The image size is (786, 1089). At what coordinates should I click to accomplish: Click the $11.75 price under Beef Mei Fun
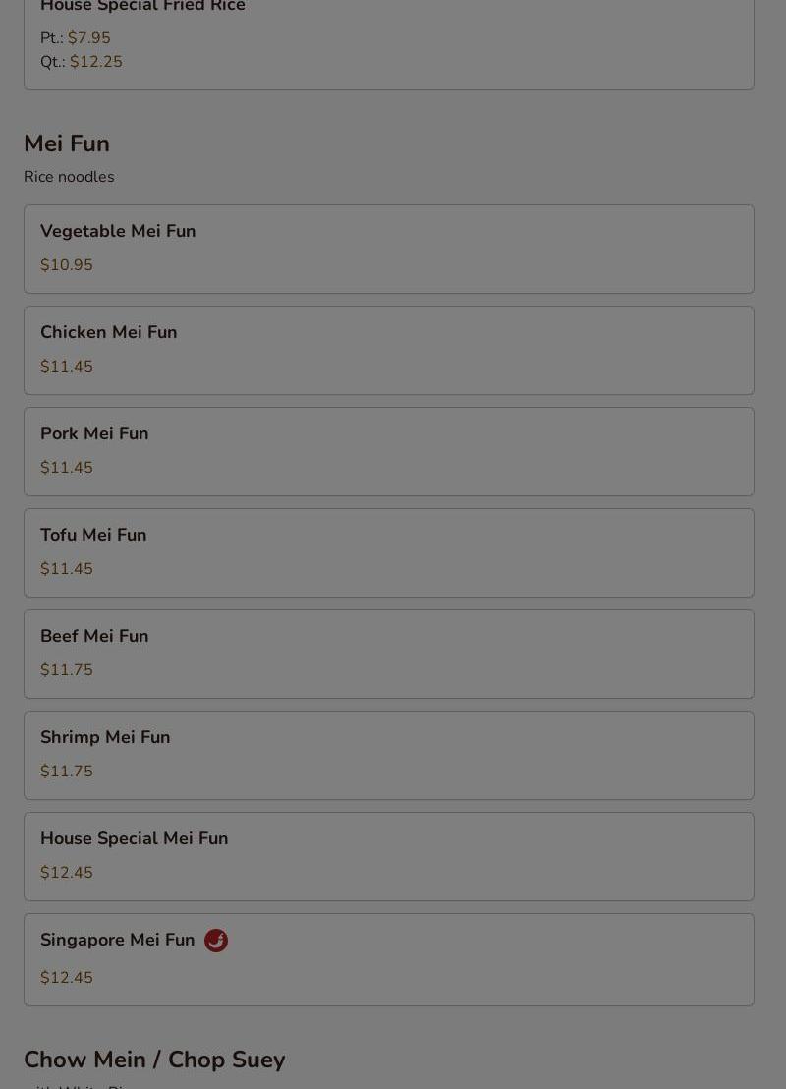tap(67, 669)
